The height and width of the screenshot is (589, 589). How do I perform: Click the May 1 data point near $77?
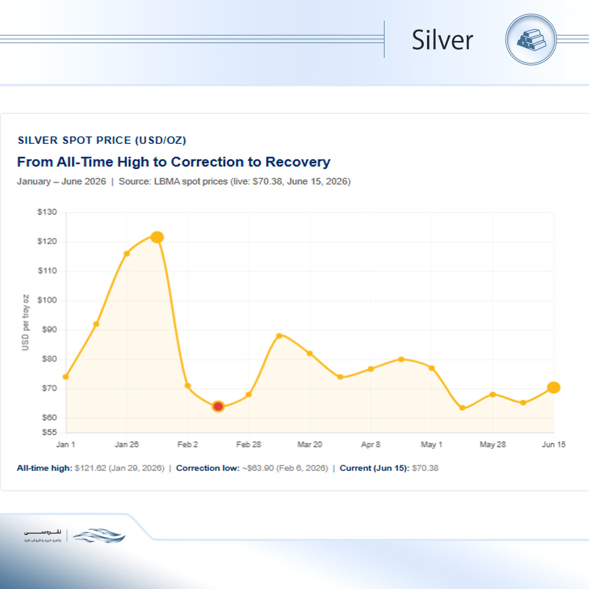pyautogui.click(x=431, y=368)
